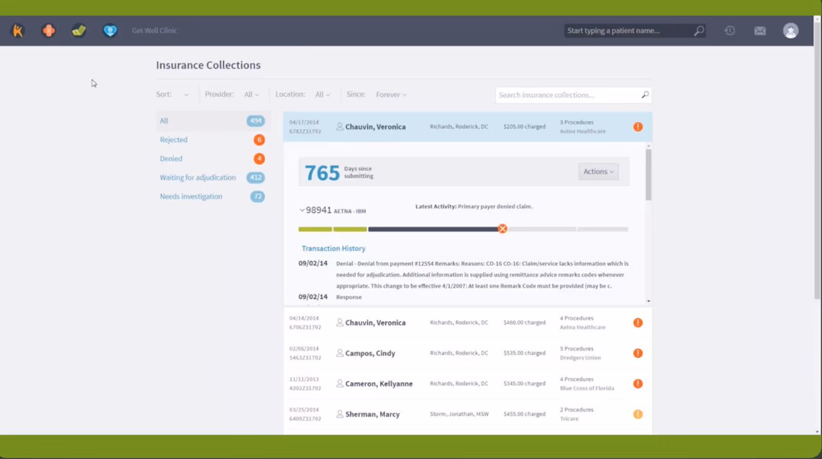Select the Rejected filter
The width and height of the screenshot is (822, 459).
174,140
